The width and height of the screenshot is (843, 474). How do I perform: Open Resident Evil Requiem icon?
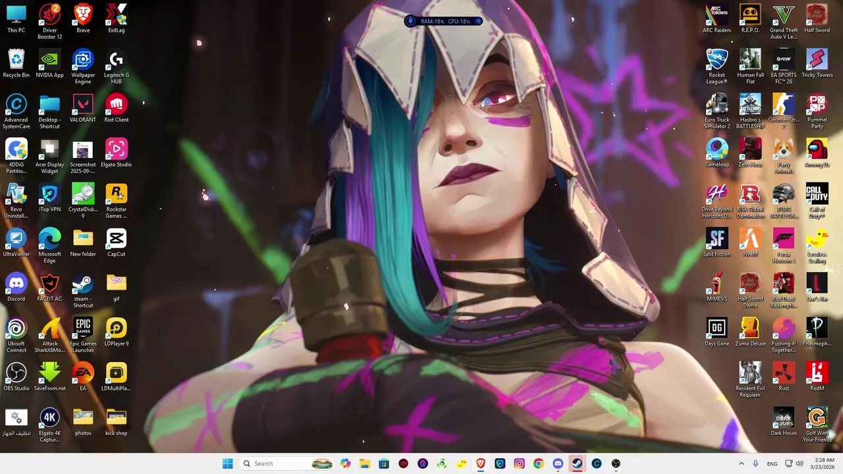coord(750,380)
